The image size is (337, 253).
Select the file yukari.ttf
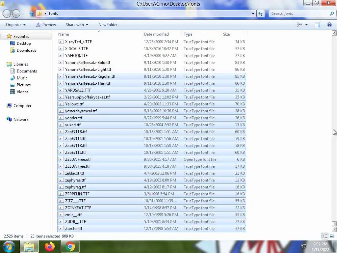(151, 125)
